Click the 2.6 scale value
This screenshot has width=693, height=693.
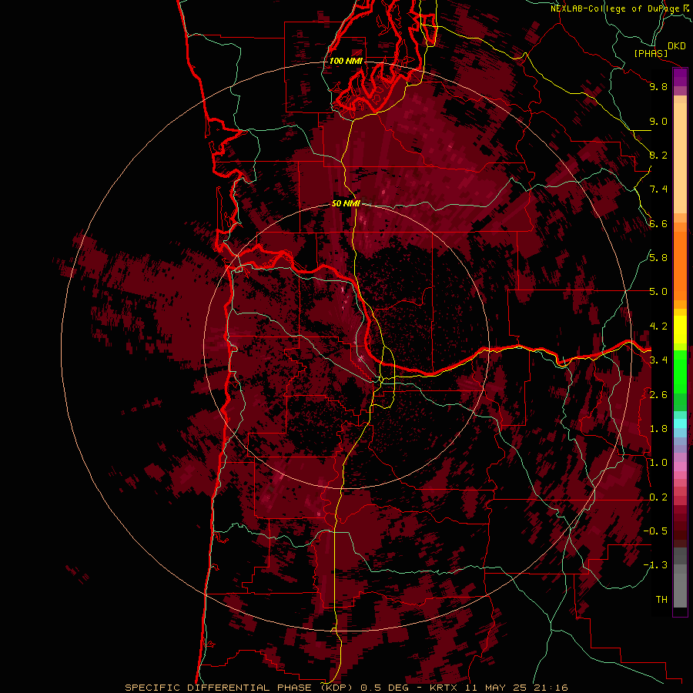(x=658, y=395)
